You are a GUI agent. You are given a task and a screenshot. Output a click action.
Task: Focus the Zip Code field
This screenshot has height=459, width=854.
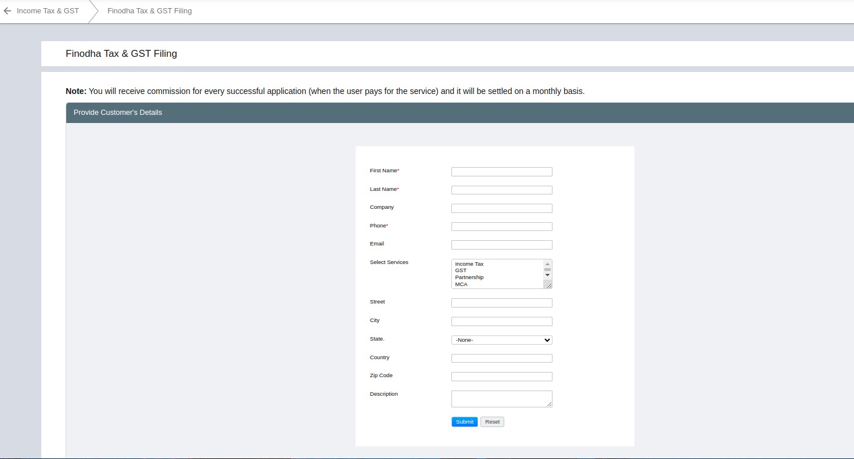[501, 377]
